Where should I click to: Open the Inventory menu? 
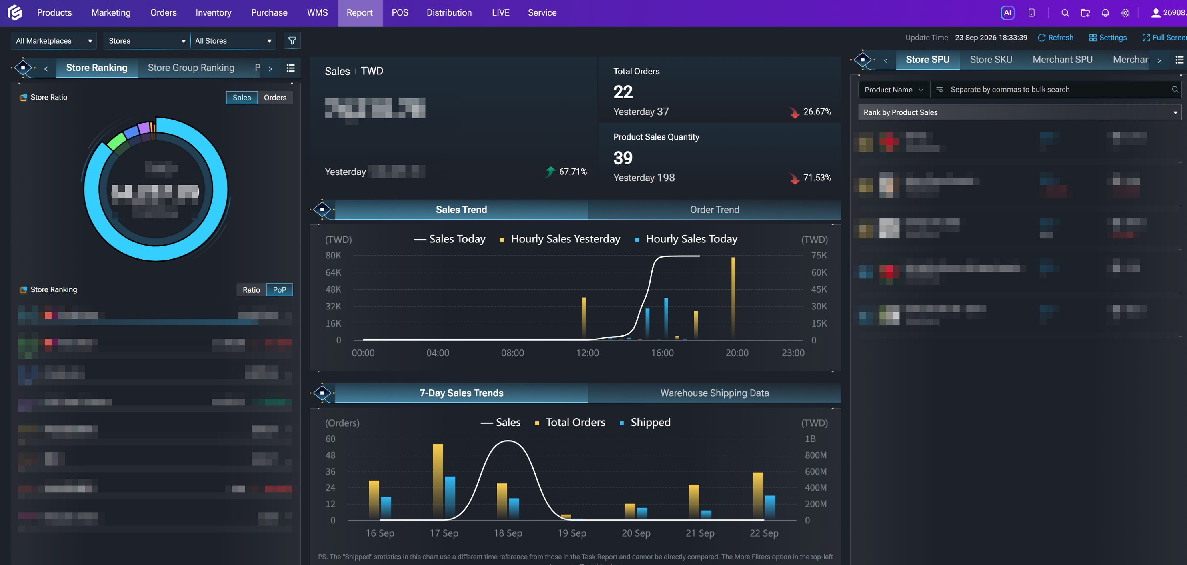tap(213, 13)
